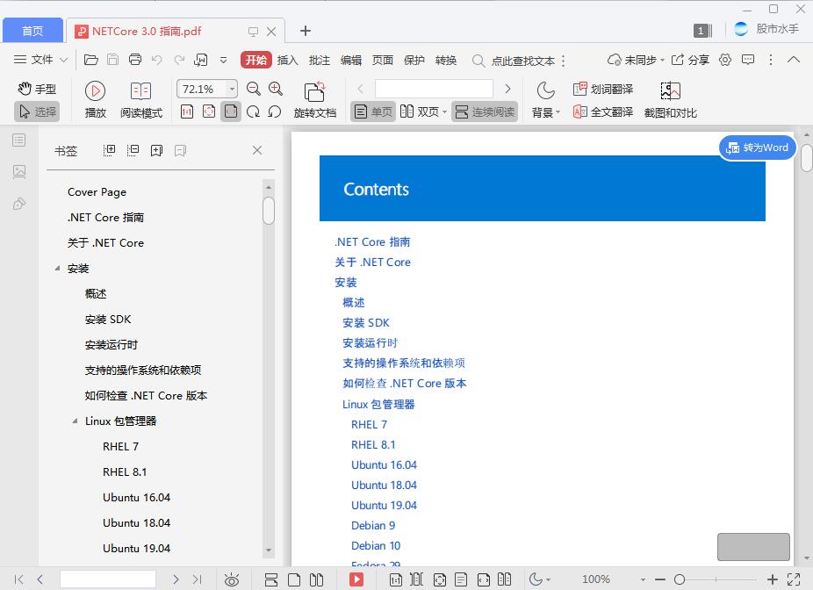This screenshot has height=590, width=813.
Task: Switch to the 插入 ribbon tab
Action: 287,60
